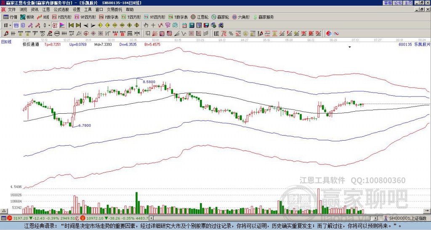Click the red floppy save icon

[206, 25]
